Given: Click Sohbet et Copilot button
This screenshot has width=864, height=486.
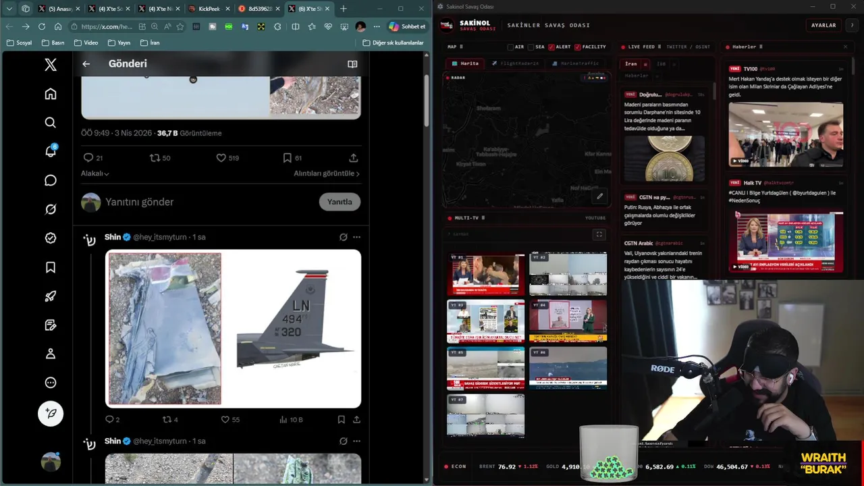Looking at the screenshot, I should coord(407,26).
